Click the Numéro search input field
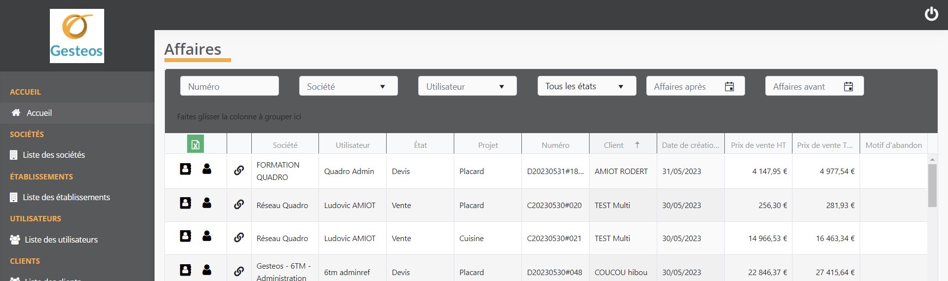Image resolution: width=948 pixels, height=281 pixels. [230, 86]
